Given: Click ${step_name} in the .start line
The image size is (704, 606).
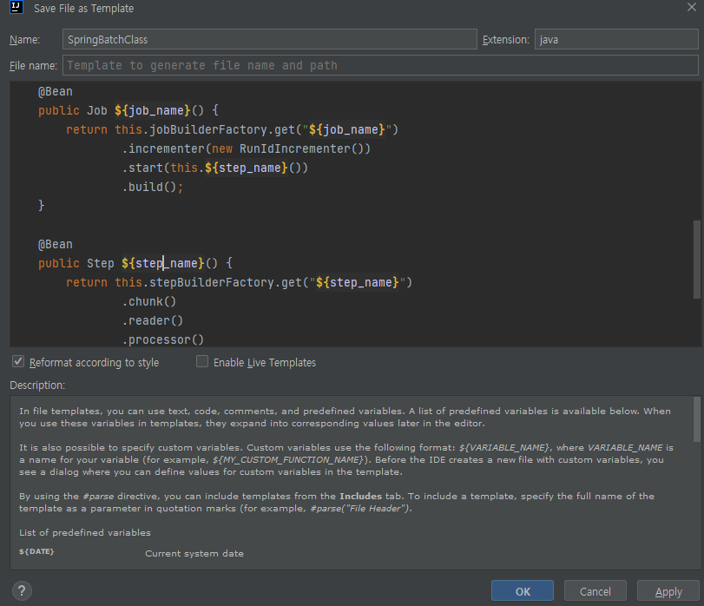Looking at the screenshot, I should pyautogui.click(x=246, y=168).
